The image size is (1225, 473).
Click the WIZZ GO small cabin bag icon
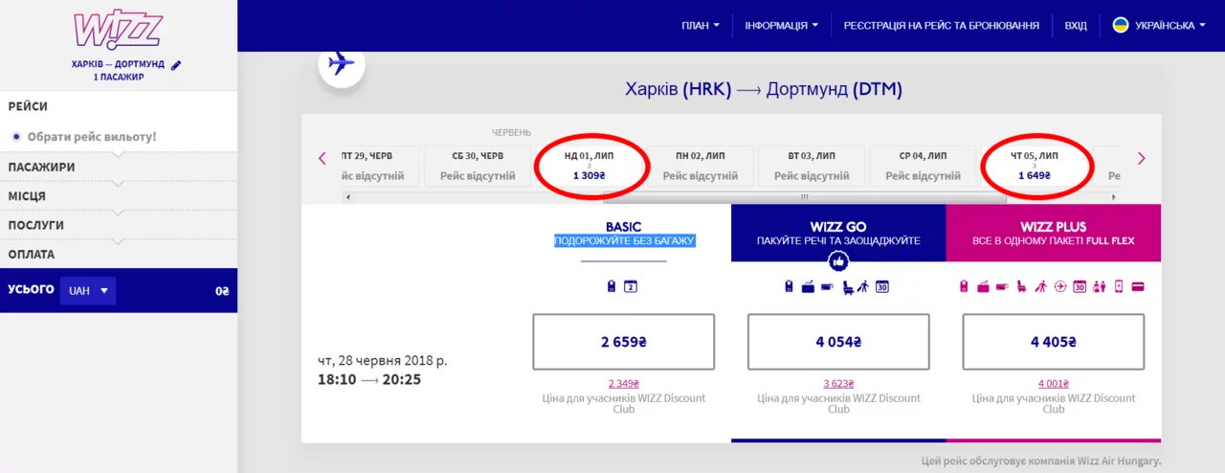[x=789, y=285]
